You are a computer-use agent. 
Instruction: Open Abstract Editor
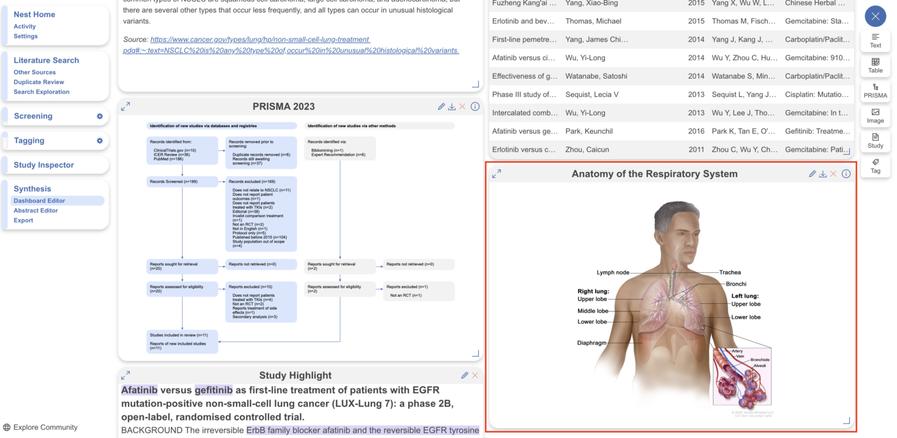tap(36, 211)
